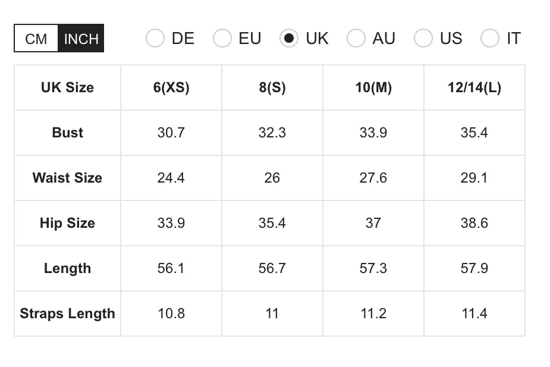The width and height of the screenshot is (550, 367).
Task: Click the 8(S) size column header
Action: [x=272, y=87]
